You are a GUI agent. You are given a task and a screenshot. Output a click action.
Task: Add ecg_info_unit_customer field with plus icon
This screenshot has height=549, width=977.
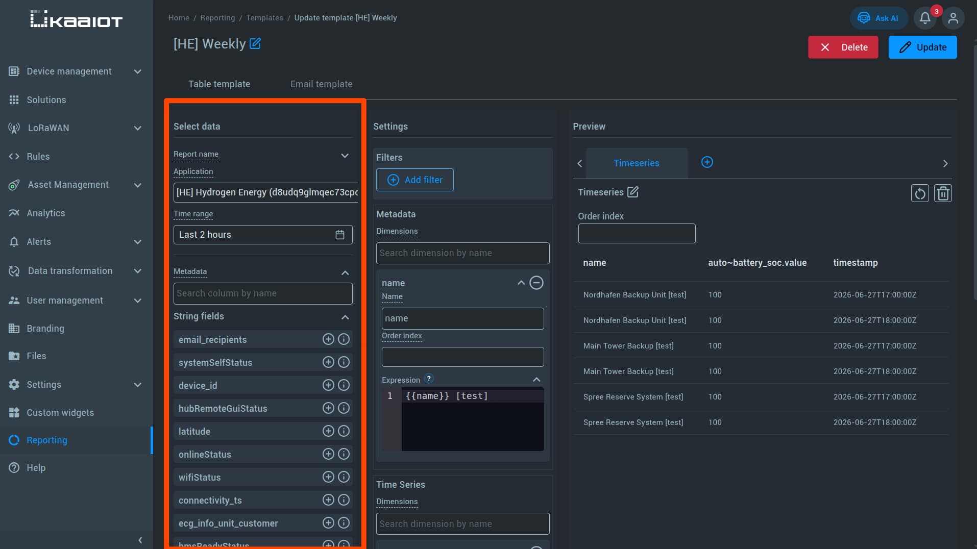(328, 523)
